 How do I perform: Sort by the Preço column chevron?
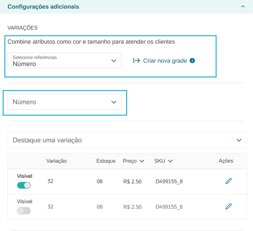tap(142, 161)
